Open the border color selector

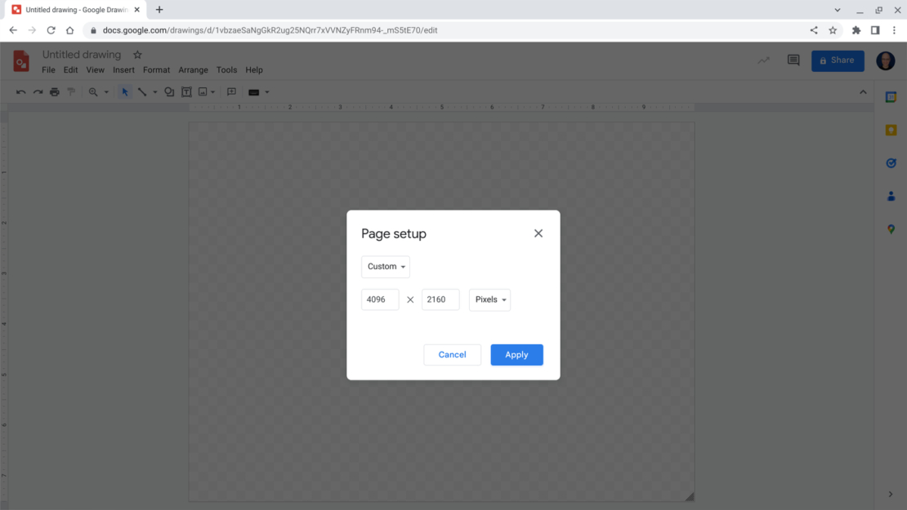pyautogui.click(x=253, y=91)
